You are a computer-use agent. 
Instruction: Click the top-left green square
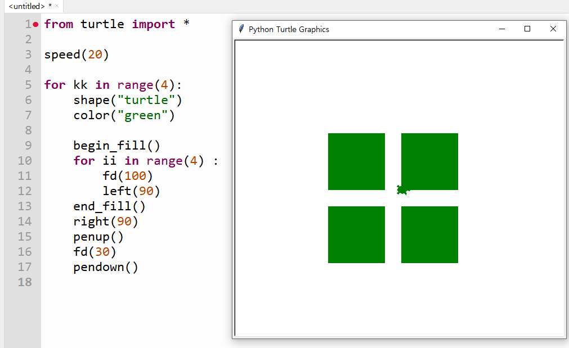[356, 162]
